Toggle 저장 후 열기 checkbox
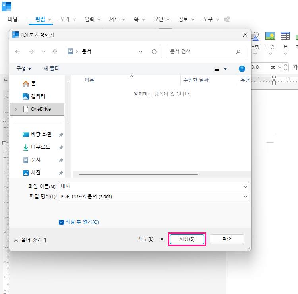 (61, 222)
